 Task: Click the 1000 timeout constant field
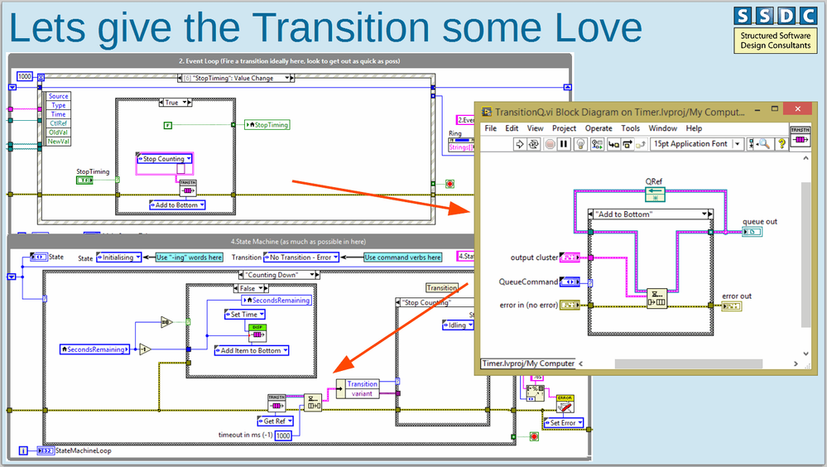click(283, 436)
